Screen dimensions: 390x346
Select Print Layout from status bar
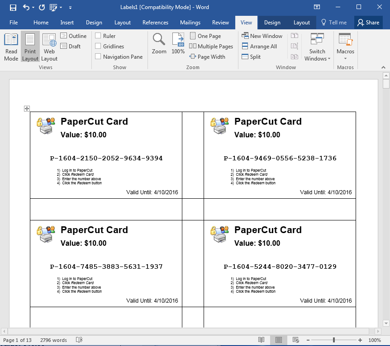click(279, 340)
